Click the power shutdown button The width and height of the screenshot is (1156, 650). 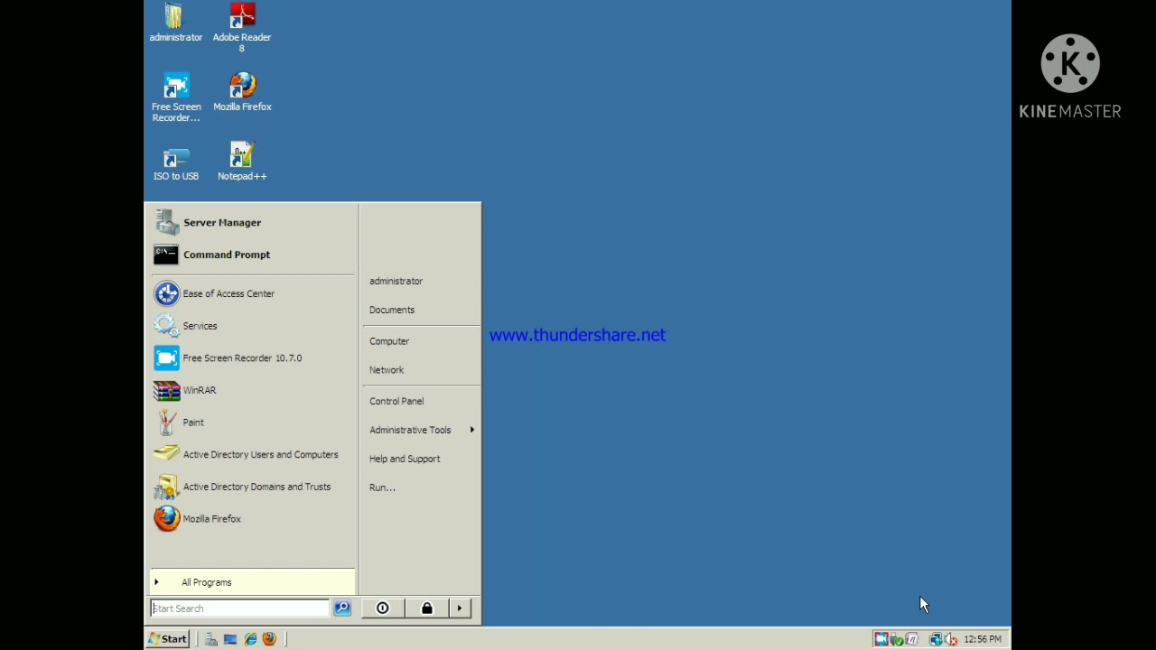382,608
